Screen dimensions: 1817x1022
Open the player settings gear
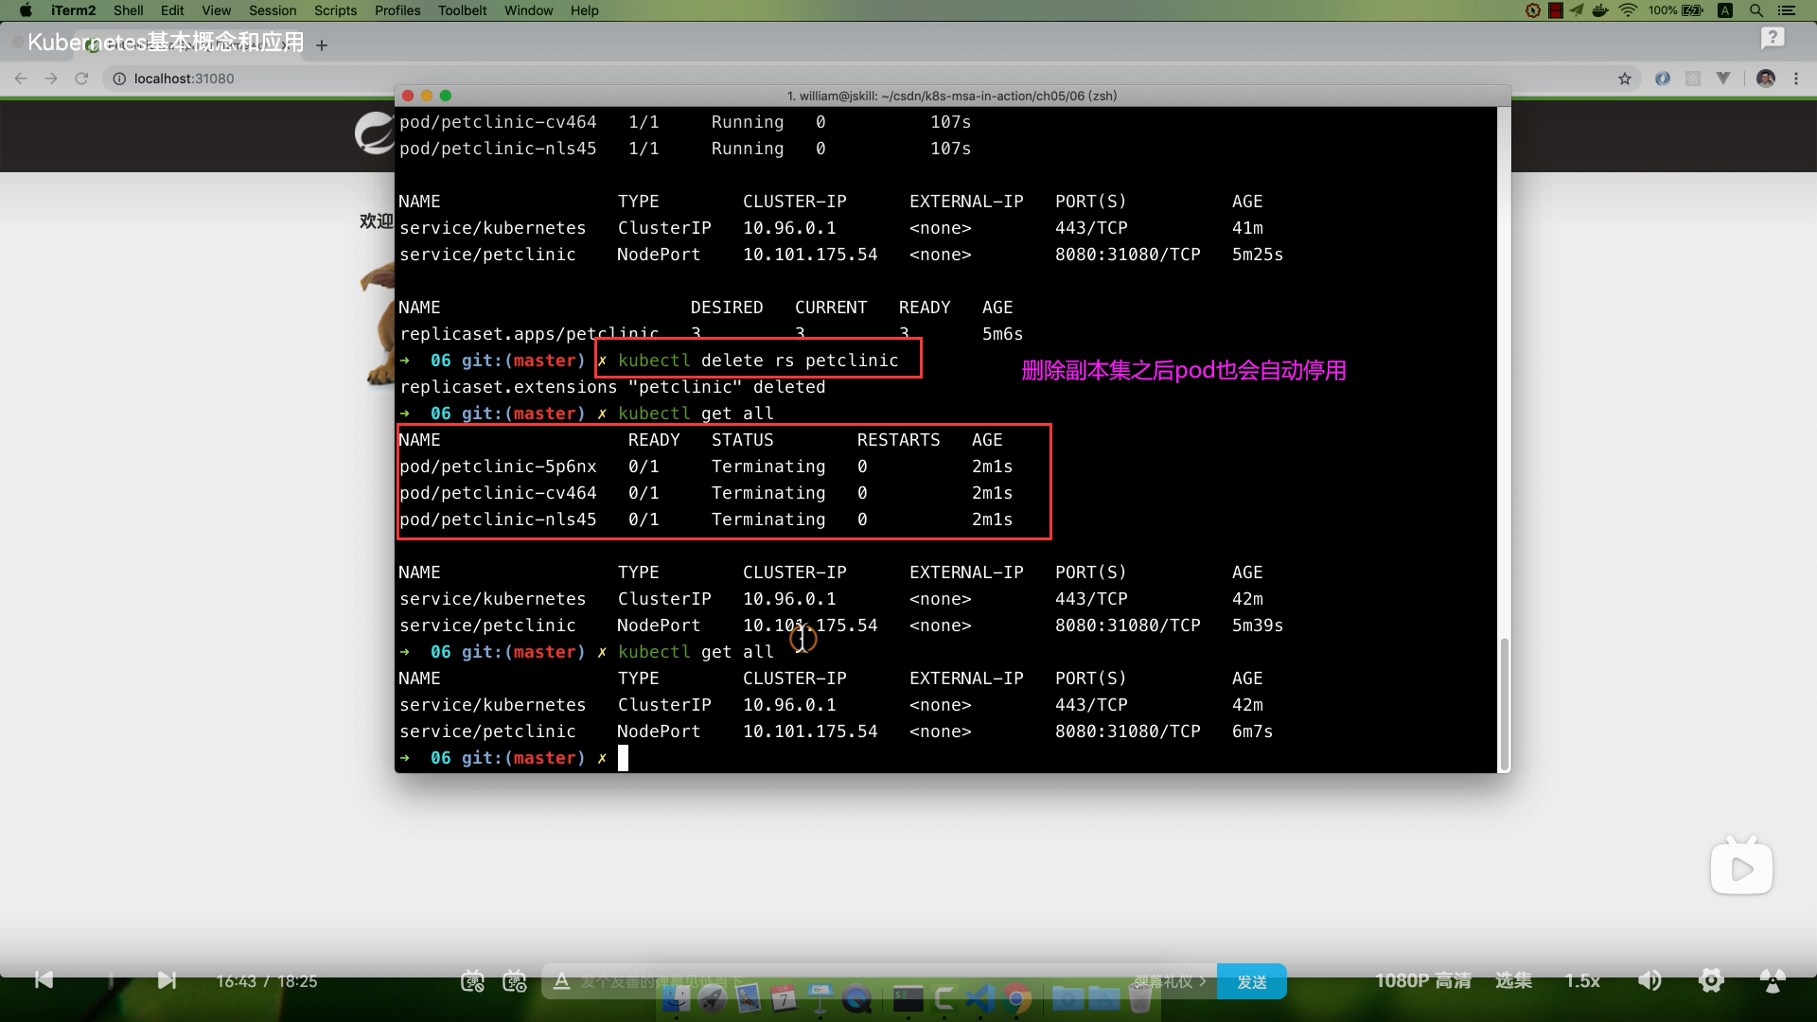(1711, 980)
